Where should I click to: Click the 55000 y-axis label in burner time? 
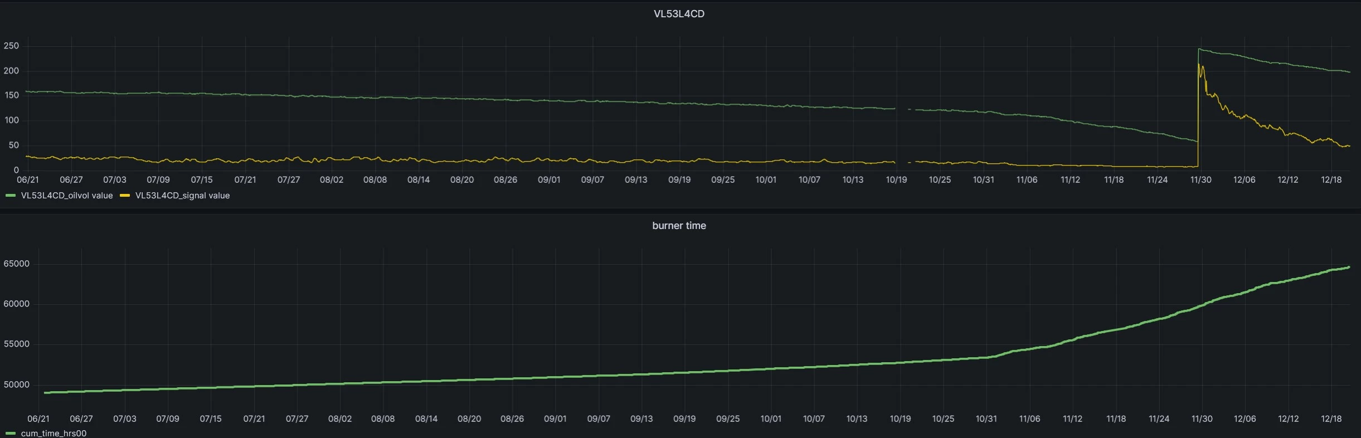[x=16, y=344]
